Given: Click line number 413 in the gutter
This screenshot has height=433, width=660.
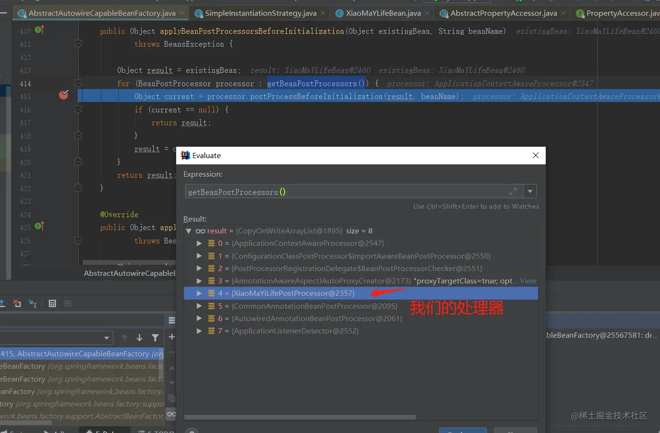Looking at the screenshot, I should tap(25, 70).
